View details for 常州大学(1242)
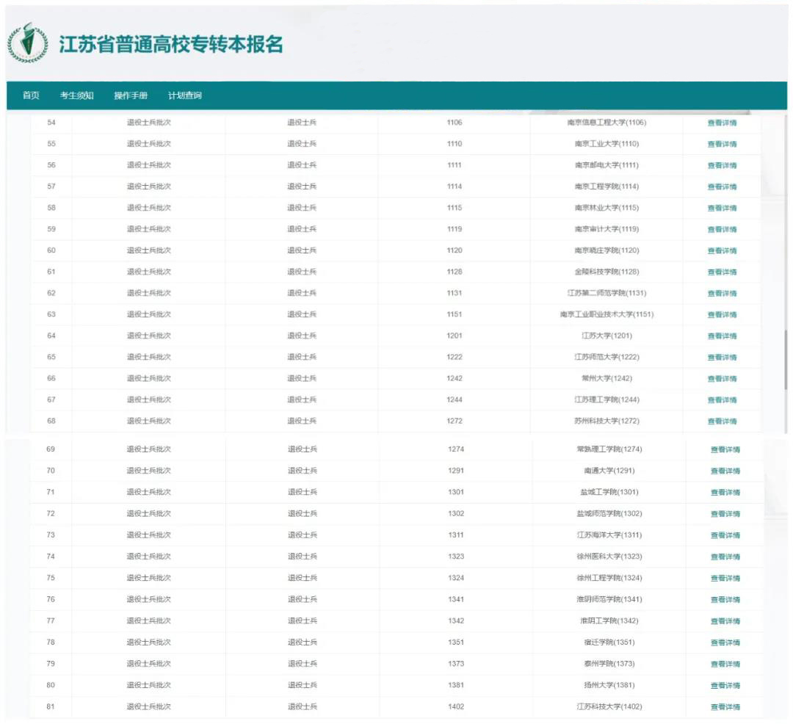The image size is (793, 724). pyautogui.click(x=723, y=378)
